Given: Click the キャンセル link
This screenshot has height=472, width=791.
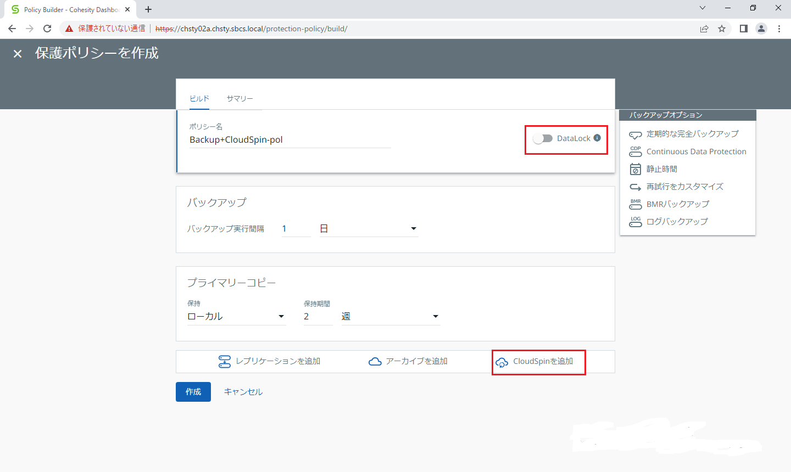Looking at the screenshot, I should (x=243, y=392).
